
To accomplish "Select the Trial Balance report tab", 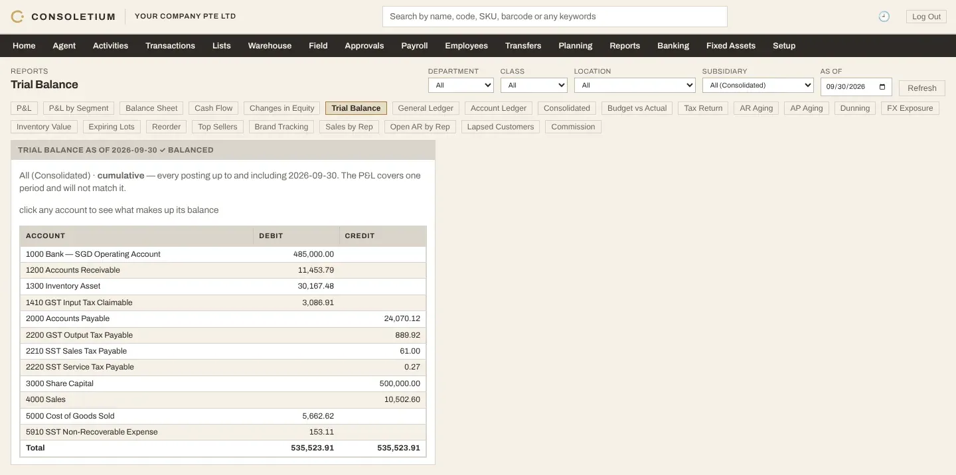I will (x=356, y=108).
